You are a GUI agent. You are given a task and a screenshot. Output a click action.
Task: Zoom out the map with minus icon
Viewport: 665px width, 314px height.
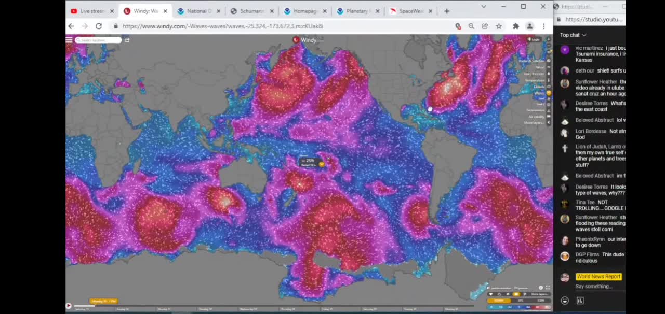click(x=549, y=46)
